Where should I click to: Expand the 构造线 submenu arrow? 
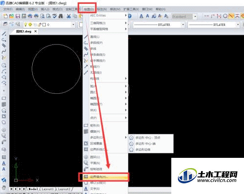pos(126,79)
